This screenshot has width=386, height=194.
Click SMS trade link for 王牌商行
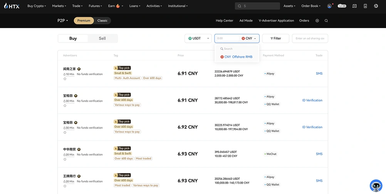(x=319, y=181)
